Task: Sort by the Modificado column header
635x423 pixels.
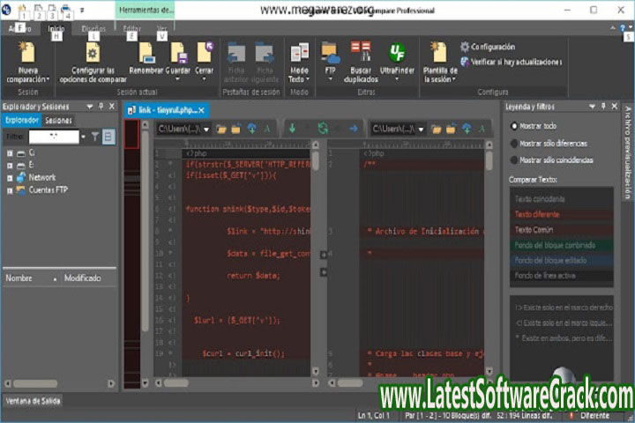Action: (x=83, y=278)
